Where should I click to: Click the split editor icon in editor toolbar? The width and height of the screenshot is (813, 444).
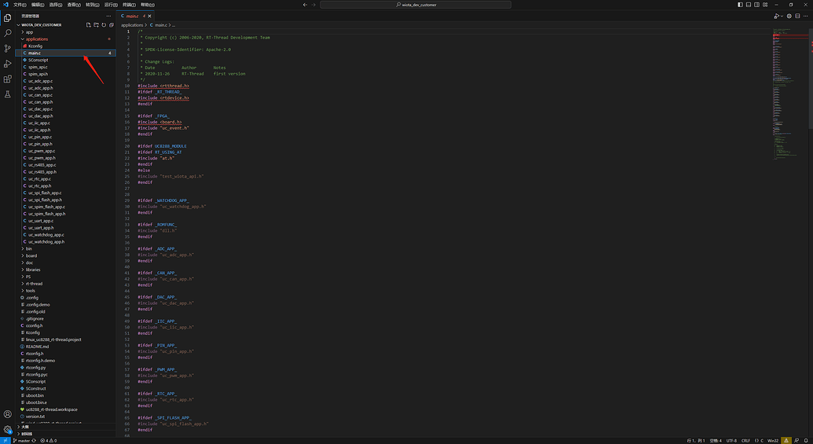(797, 16)
